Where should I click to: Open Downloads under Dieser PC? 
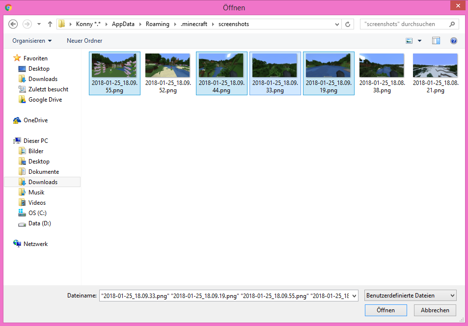click(x=42, y=182)
